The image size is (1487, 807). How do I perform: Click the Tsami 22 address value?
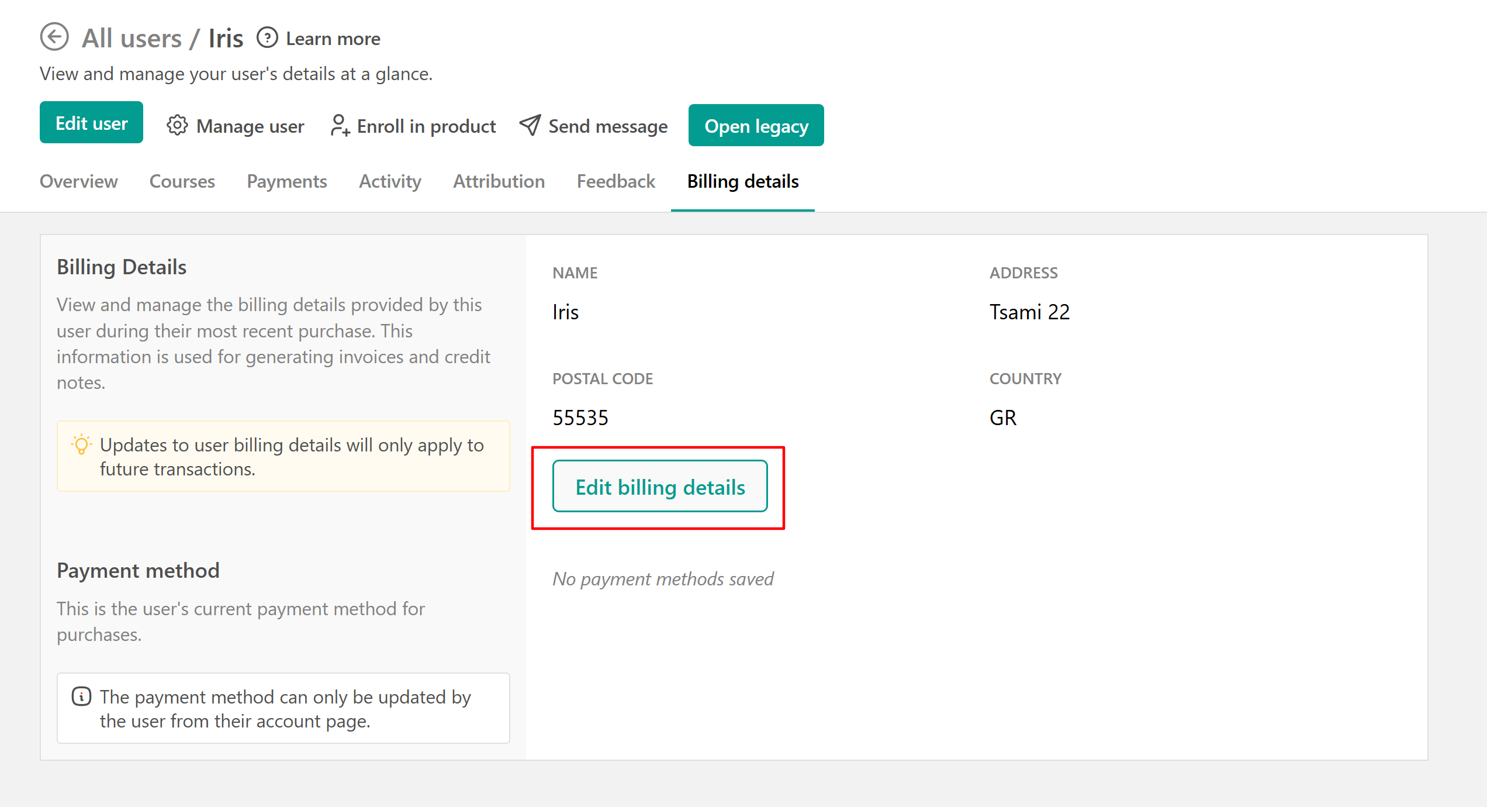1029,312
